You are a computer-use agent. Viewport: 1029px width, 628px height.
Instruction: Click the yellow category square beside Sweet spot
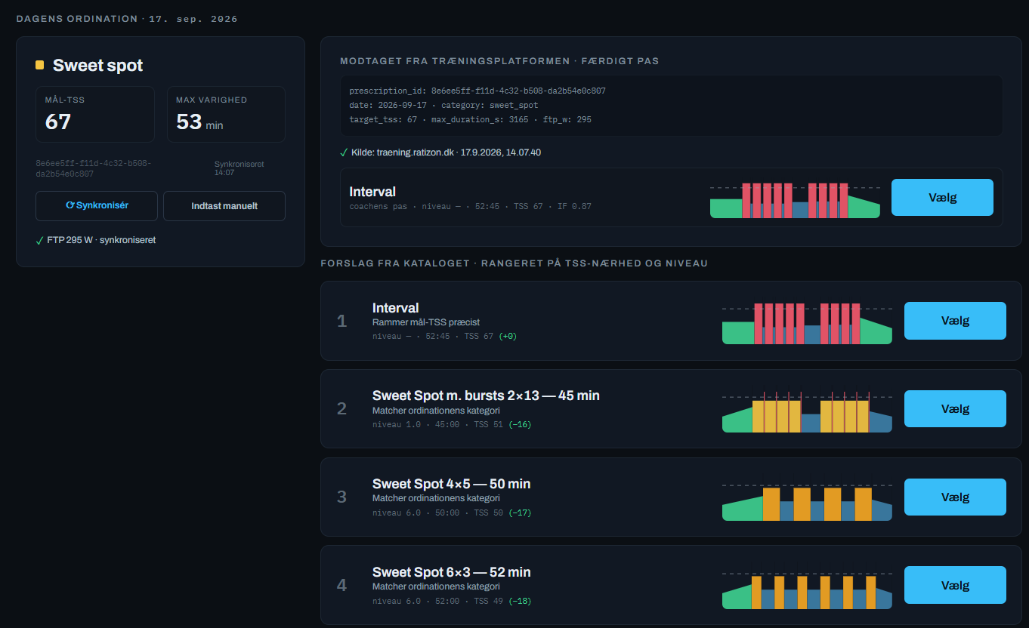[x=40, y=65]
